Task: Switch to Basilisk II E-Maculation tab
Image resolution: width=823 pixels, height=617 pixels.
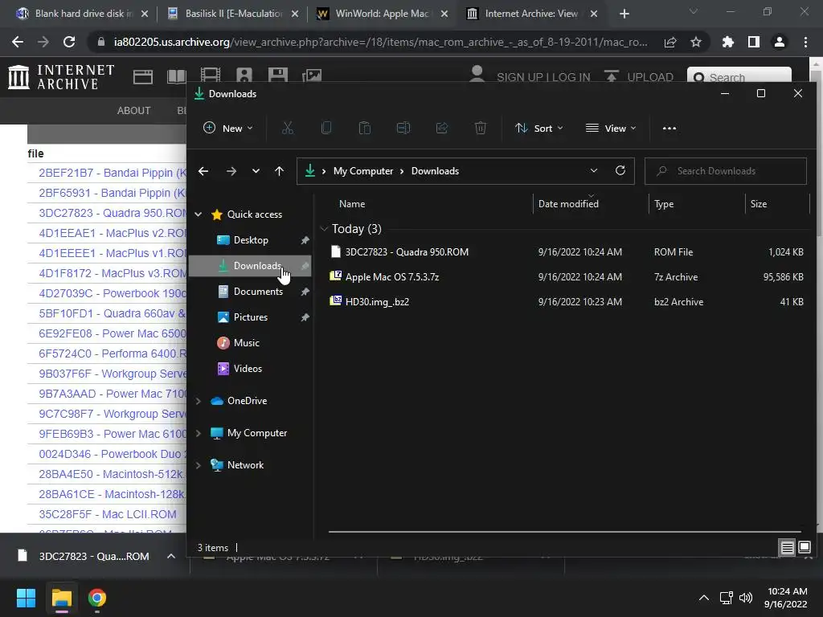Action: 232,14
